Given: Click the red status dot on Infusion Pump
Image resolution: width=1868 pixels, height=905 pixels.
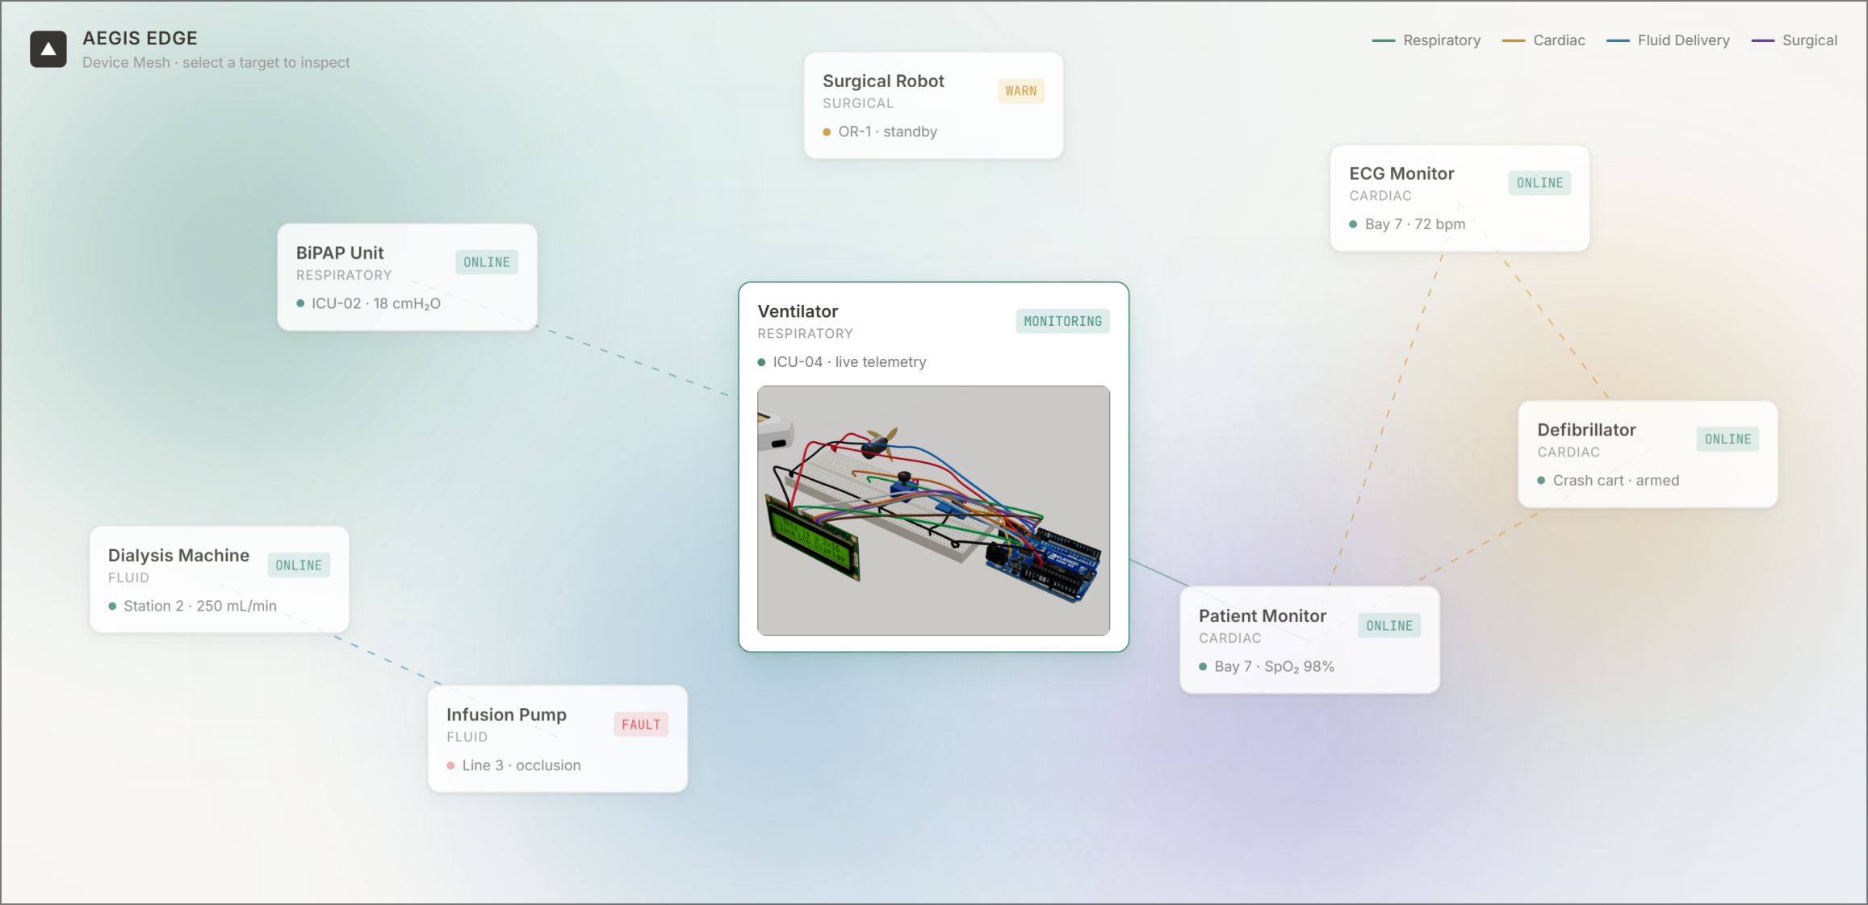Looking at the screenshot, I should coord(450,765).
